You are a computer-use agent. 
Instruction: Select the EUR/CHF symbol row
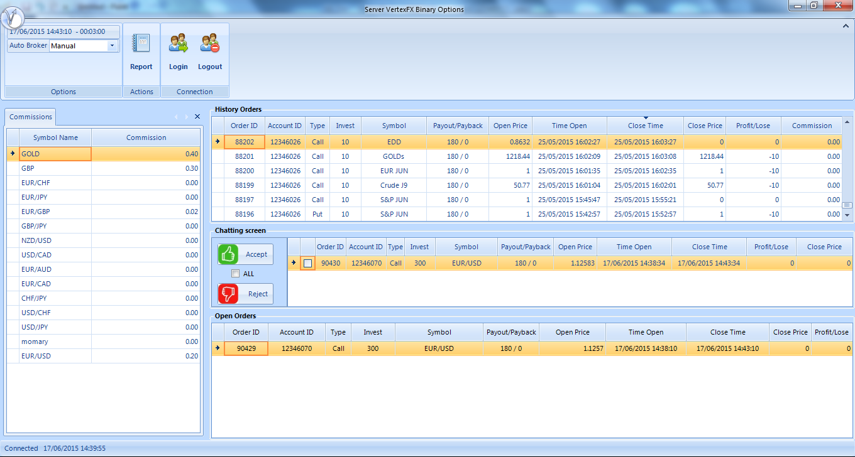coord(104,183)
